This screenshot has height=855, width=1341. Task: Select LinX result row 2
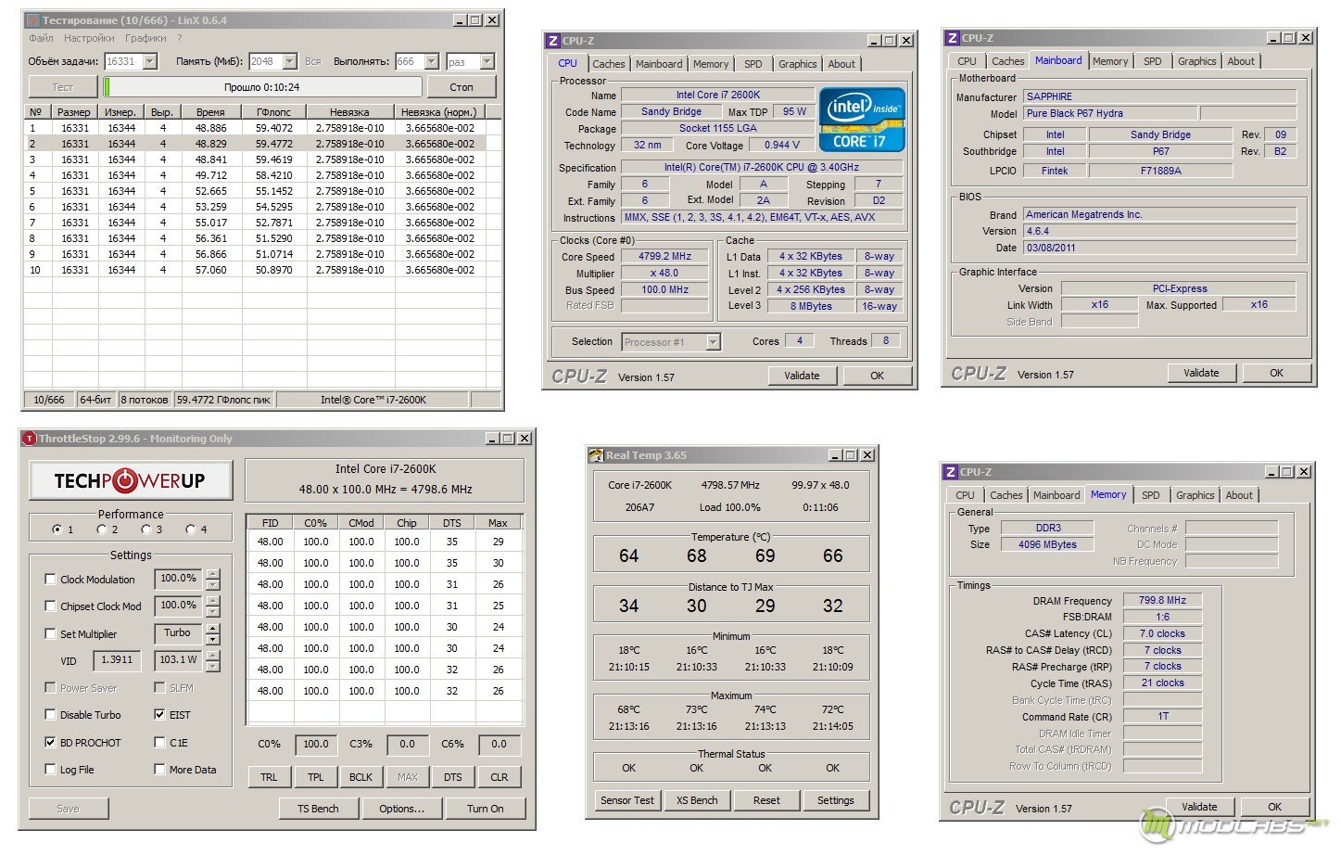click(x=263, y=144)
